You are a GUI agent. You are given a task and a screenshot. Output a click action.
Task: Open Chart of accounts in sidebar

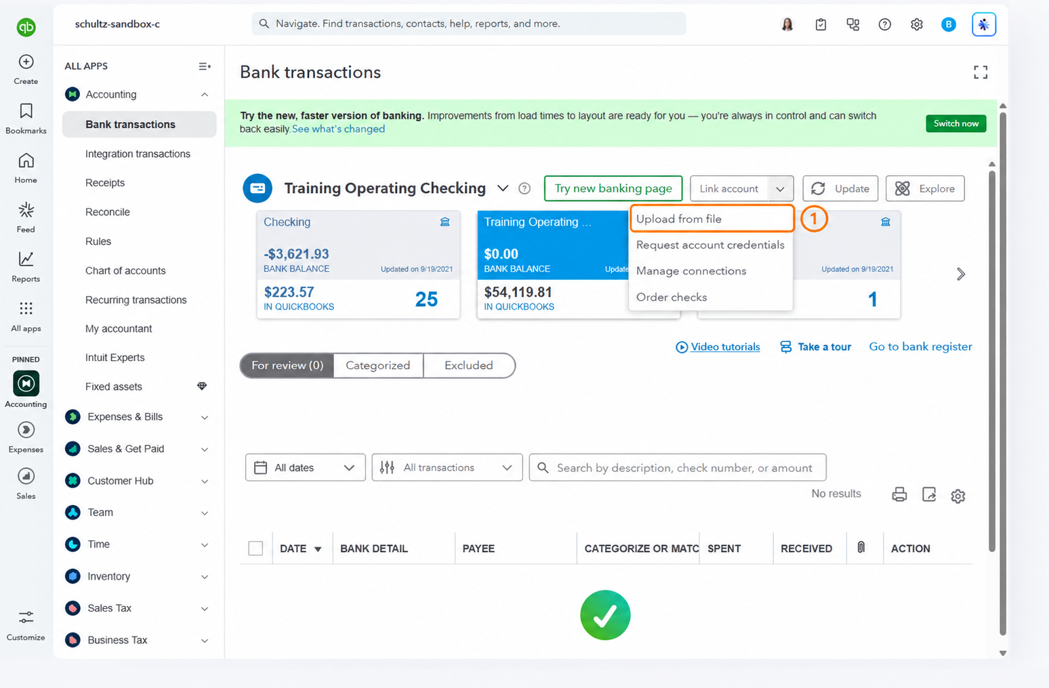click(x=125, y=270)
